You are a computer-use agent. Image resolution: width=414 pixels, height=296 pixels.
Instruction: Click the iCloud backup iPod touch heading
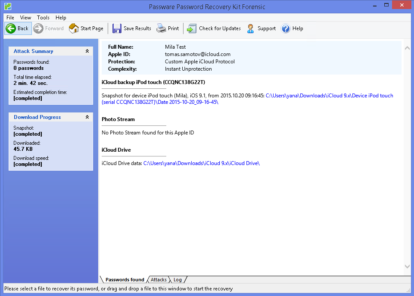[153, 82]
